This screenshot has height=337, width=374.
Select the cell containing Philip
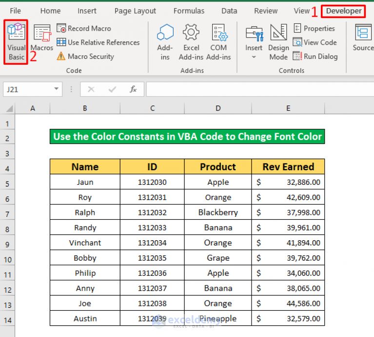tap(85, 273)
